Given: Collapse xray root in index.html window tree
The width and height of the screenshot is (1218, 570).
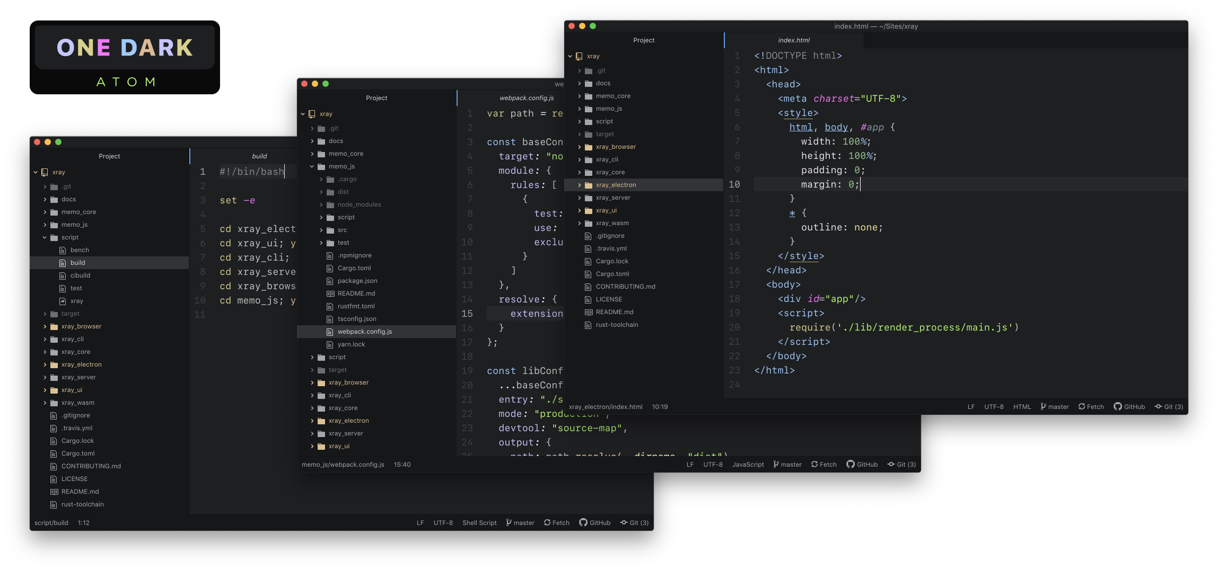Looking at the screenshot, I should point(570,56).
